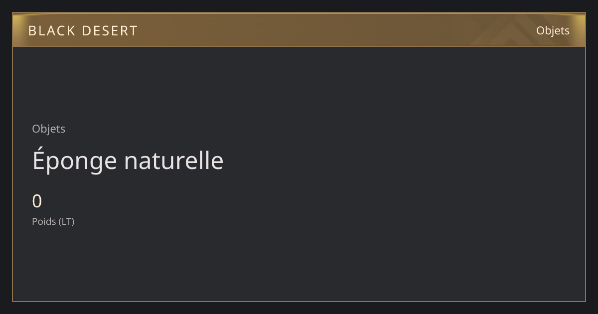The height and width of the screenshot is (314, 598).
Task: Click the top-right Objets label
Action: [x=553, y=31]
